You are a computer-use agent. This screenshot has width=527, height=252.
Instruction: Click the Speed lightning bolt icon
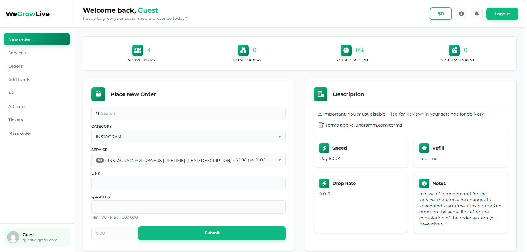324,148
